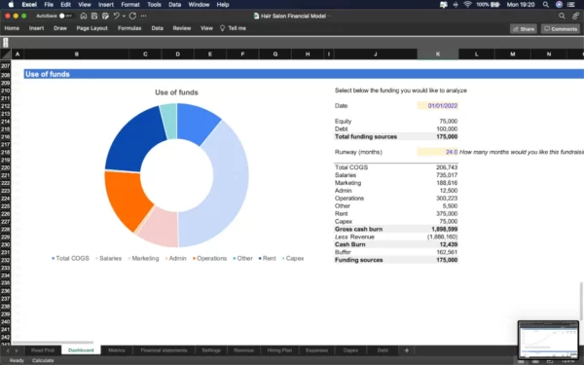Open the Undo history dropdown arrow
The height and width of the screenshot is (365, 584).
click(124, 16)
